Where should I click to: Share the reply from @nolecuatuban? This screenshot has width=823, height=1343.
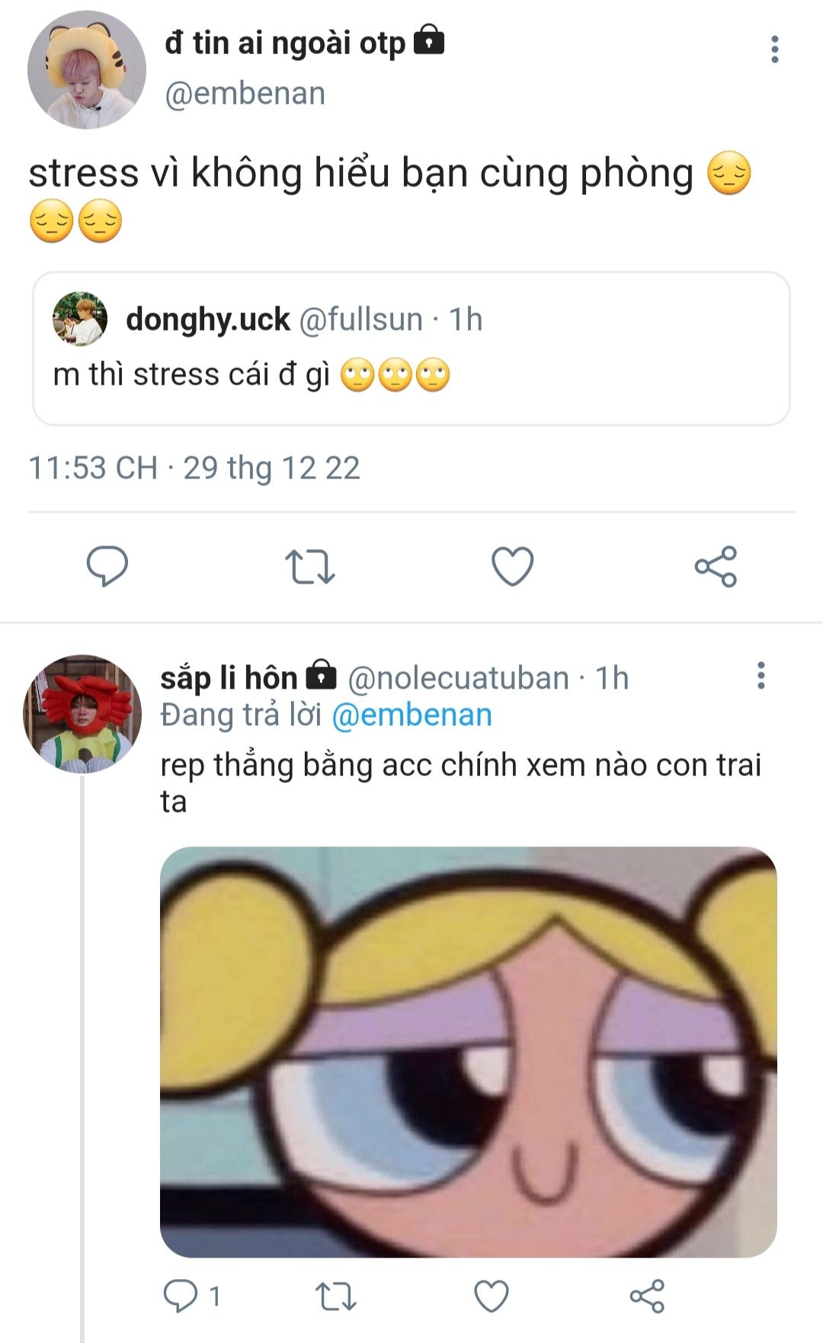point(647,1296)
